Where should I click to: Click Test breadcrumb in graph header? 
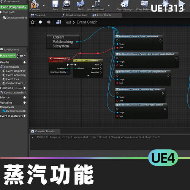click(x=68, y=22)
